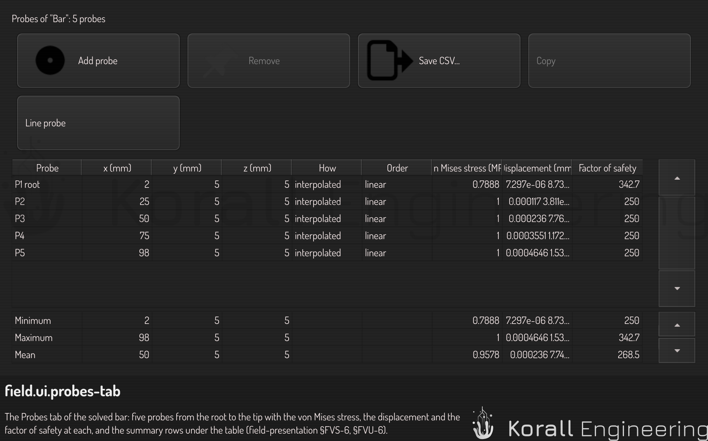
Task: Click the Save CSV export icon
Action: [390, 60]
